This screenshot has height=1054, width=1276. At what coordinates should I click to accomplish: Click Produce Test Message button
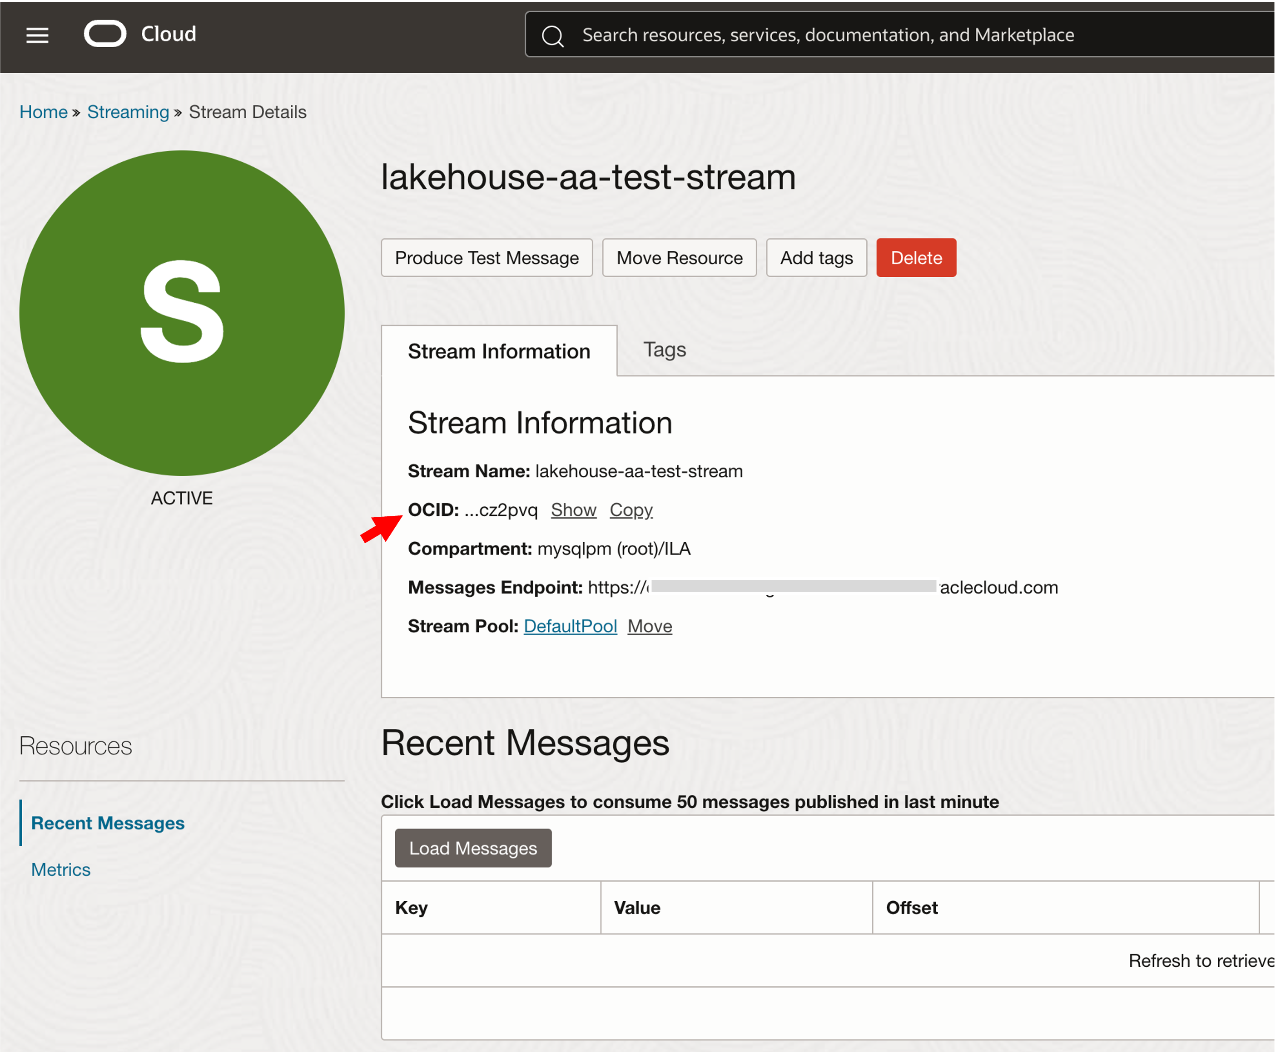point(487,258)
